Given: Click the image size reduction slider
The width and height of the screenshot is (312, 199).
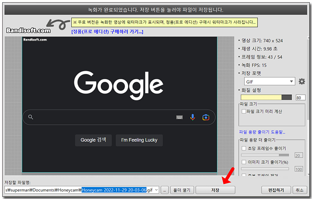Looking at the screenshot, I should (x=265, y=169).
